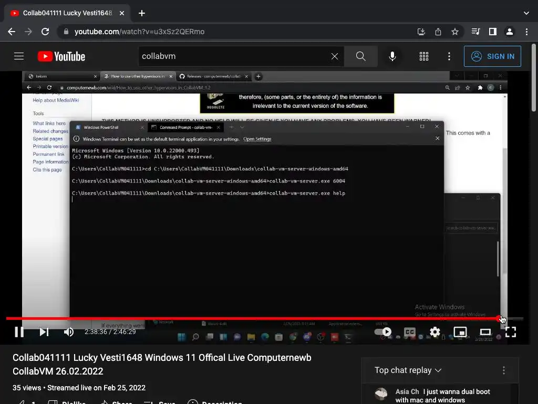Share this page from the address bar
538x404 pixels.
(438, 32)
